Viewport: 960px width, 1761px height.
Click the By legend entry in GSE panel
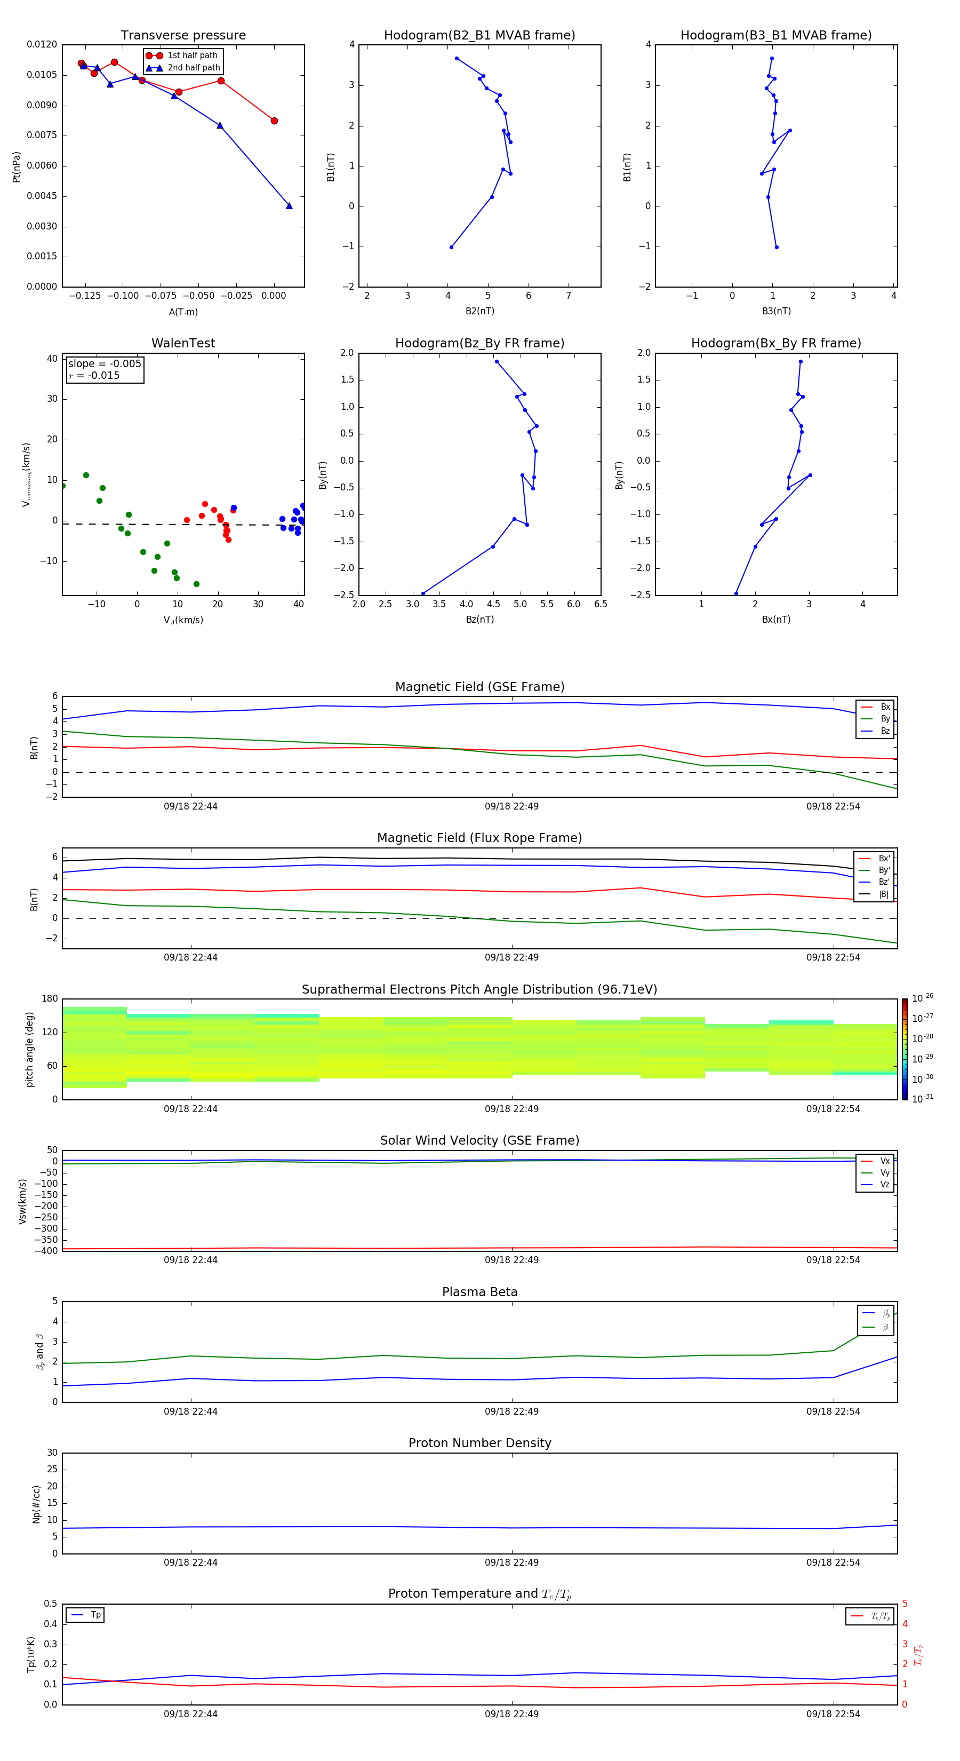pyautogui.click(x=875, y=718)
